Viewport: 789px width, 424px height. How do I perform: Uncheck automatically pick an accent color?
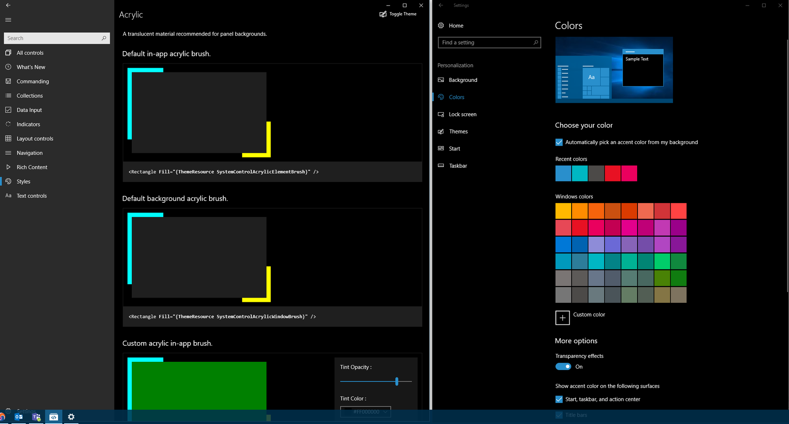(x=559, y=143)
